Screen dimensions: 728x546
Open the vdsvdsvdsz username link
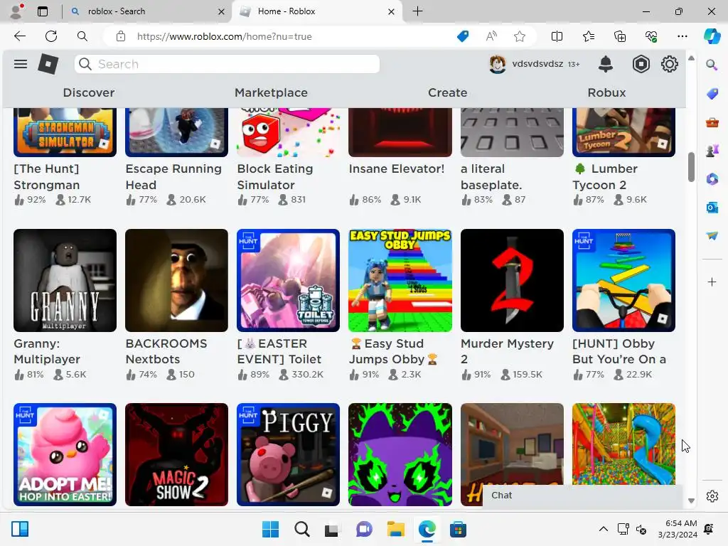pos(537,64)
